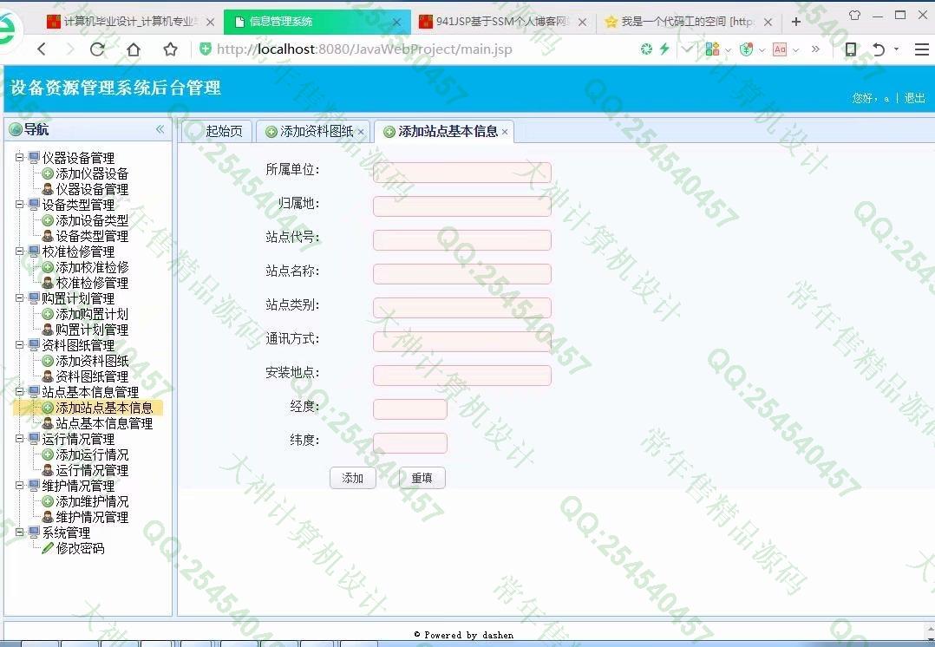Focus the 通讯方式 input field
The height and width of the screenshot is (647, 935).
pyautogui.click(x=462, y=342)
